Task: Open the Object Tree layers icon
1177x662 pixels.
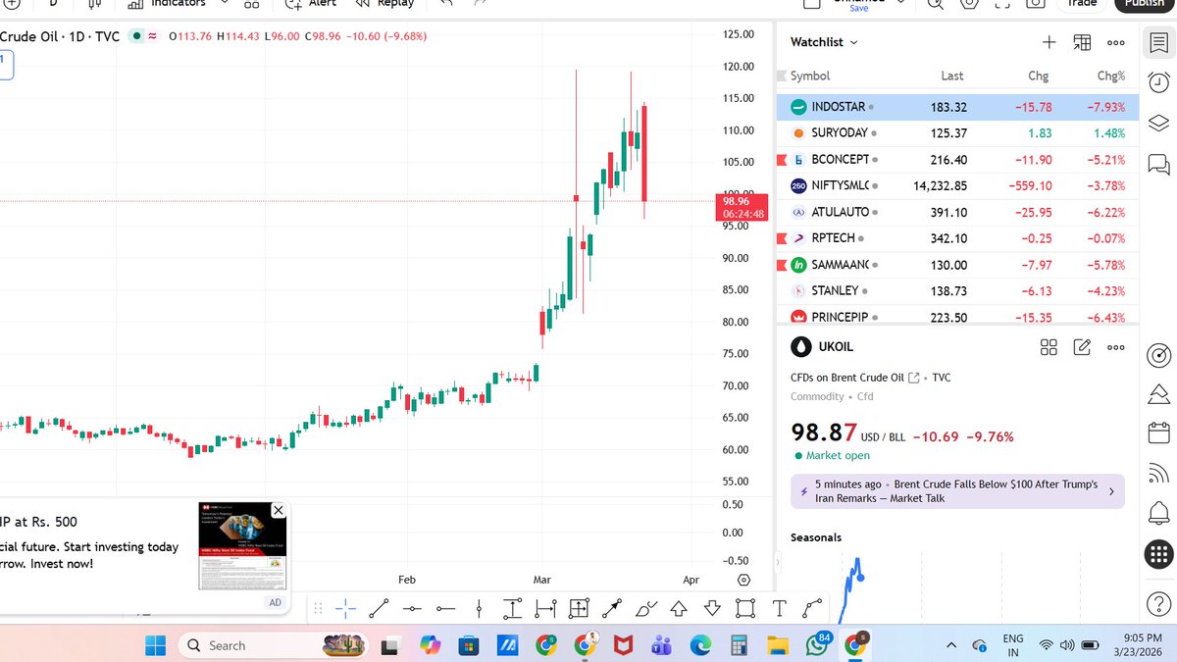Action: click(x=1158, y=123)
